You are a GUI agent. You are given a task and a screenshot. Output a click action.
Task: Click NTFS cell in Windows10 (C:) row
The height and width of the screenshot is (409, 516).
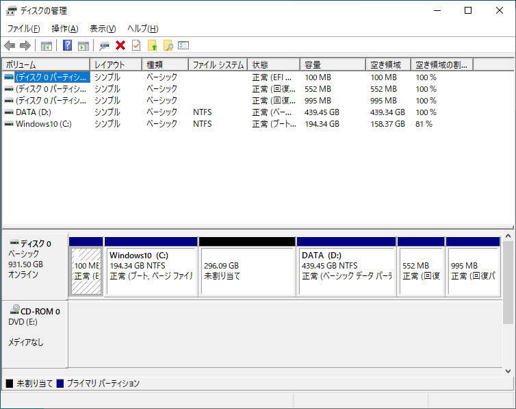[203, 124]
